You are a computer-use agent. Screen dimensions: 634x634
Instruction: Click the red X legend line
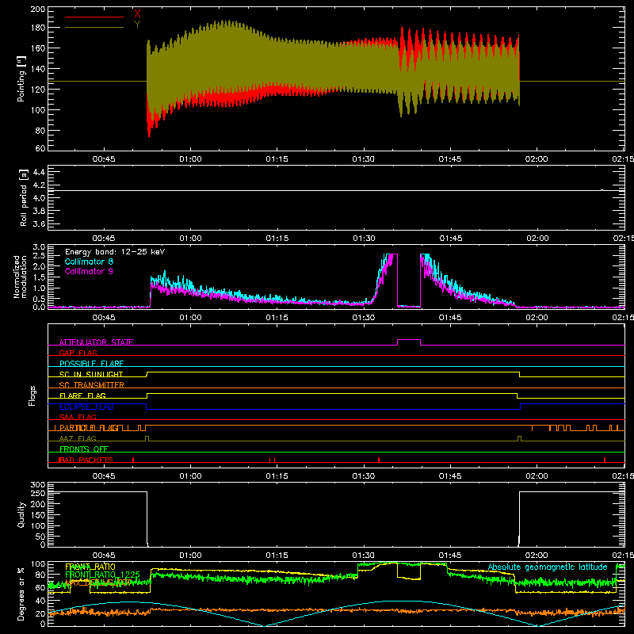coord(94,17)
